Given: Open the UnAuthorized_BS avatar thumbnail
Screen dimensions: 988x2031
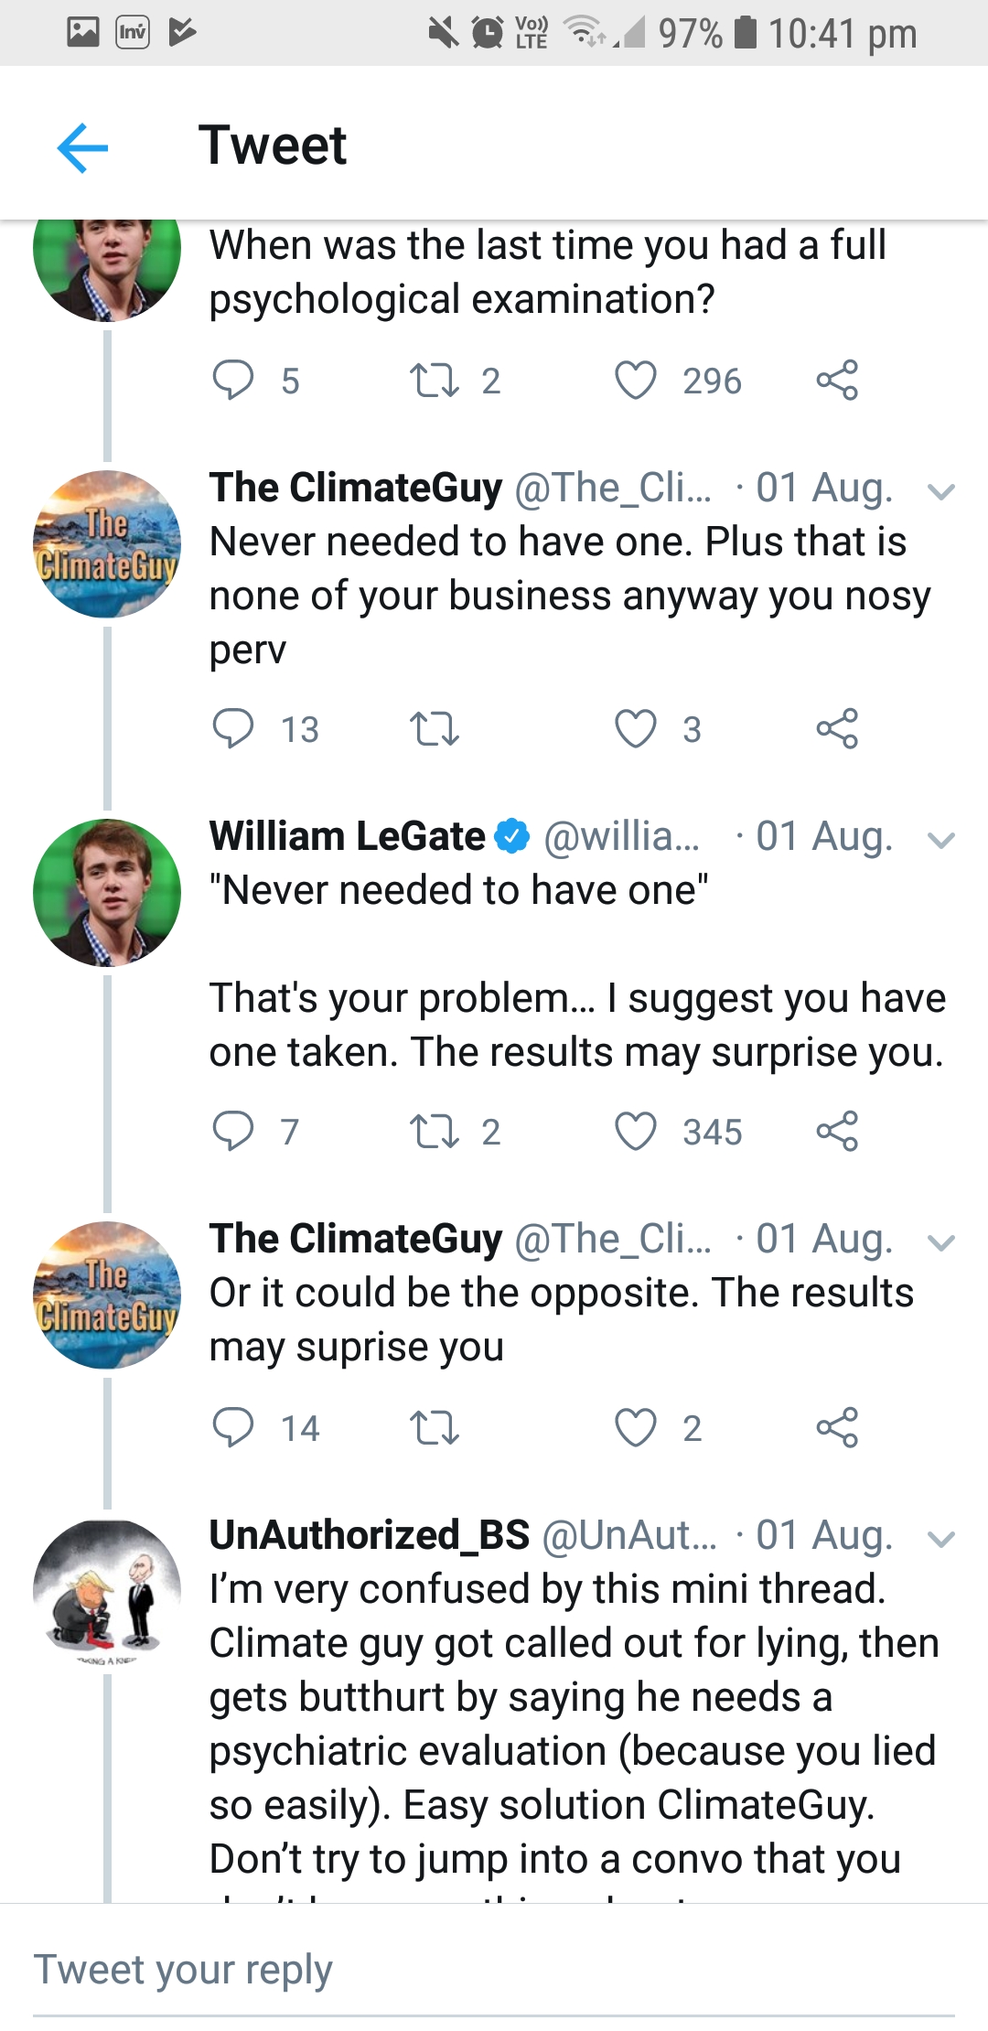Looking at the screenshot, I should tap(107, 1593).
